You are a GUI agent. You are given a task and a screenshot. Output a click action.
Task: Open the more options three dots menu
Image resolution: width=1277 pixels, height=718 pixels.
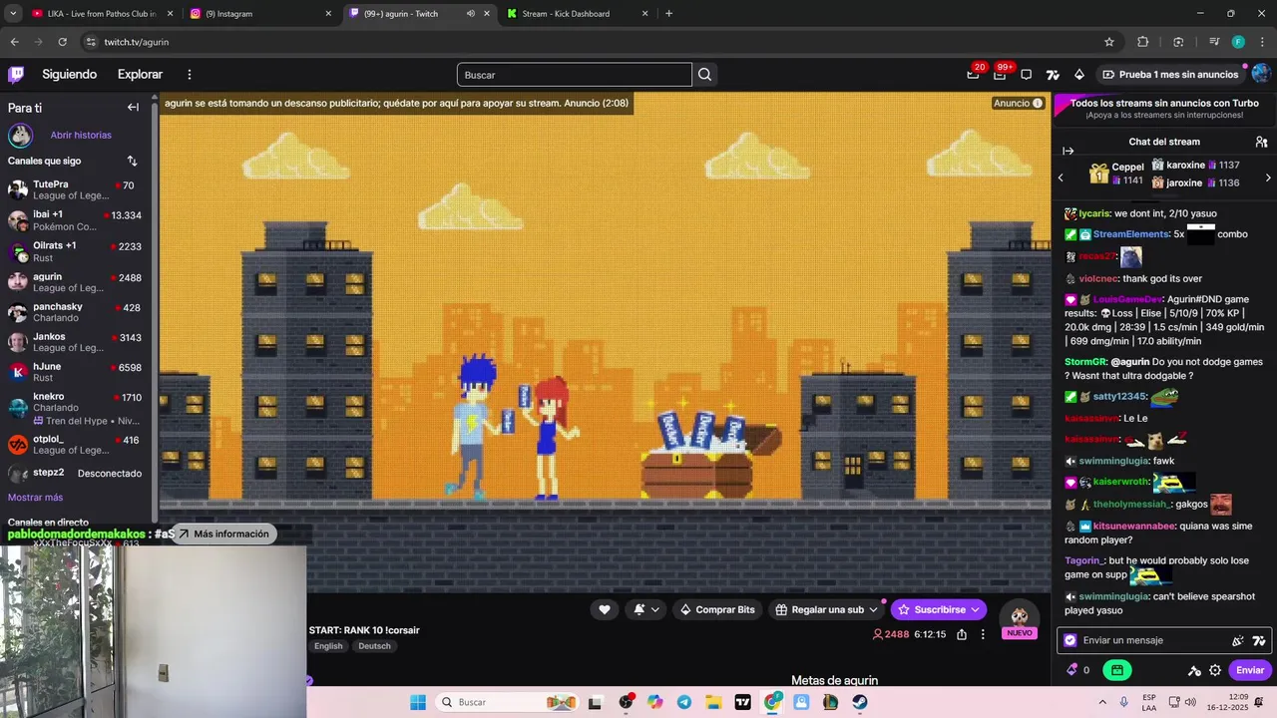tap(190, 75)
